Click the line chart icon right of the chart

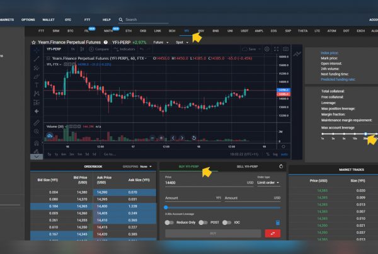point(297,54)
